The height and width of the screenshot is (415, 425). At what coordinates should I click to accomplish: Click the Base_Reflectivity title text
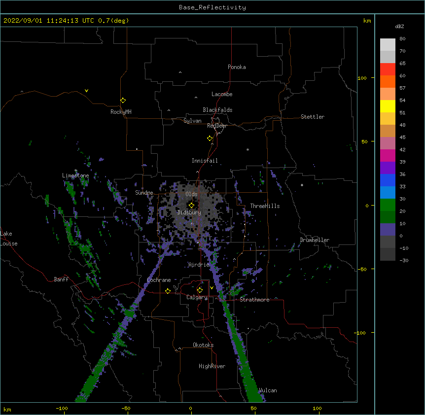(x=212, y=7)
